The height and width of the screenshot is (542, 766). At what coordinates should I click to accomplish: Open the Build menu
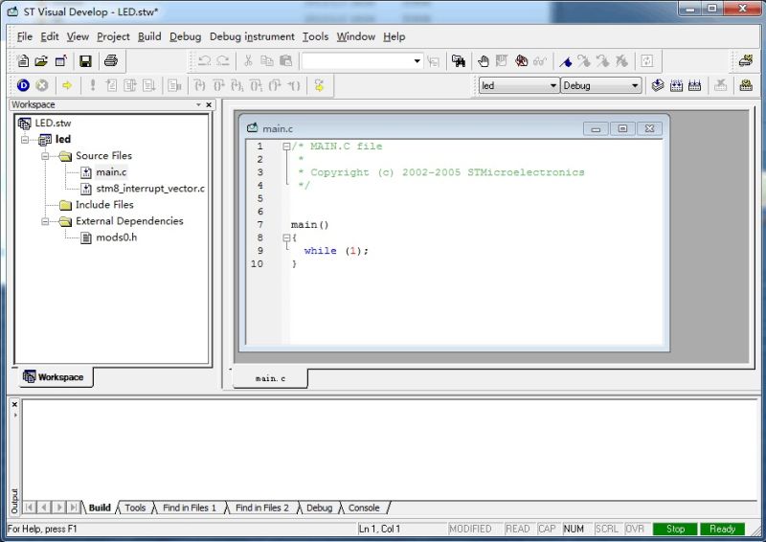click(149, 36)
